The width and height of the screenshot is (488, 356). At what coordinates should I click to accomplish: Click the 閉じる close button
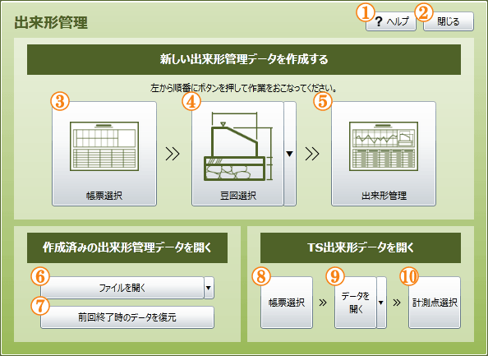click(x=449, y=21)
